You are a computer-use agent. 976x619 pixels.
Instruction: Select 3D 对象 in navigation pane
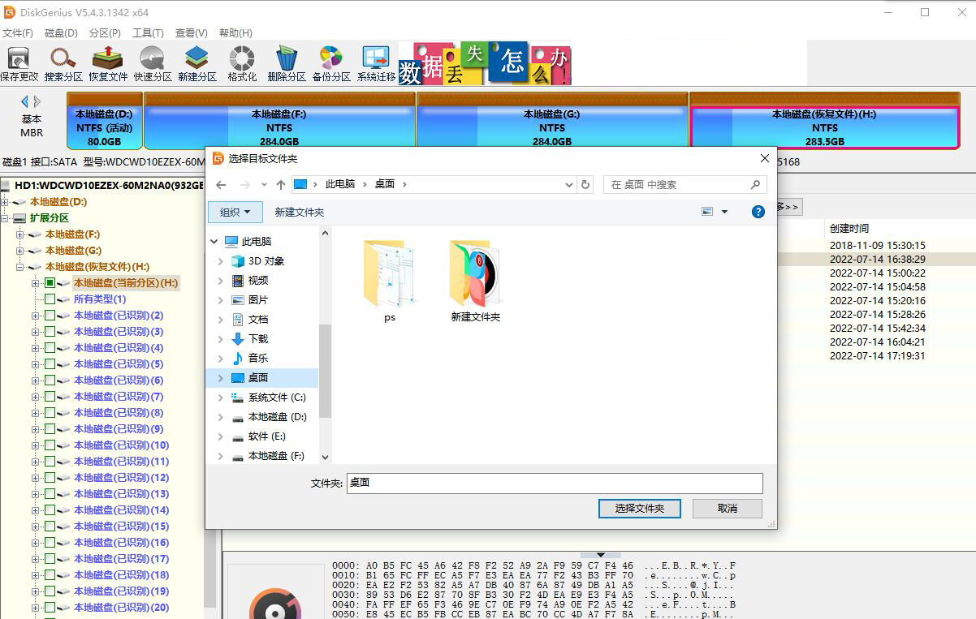pos(266,260)
